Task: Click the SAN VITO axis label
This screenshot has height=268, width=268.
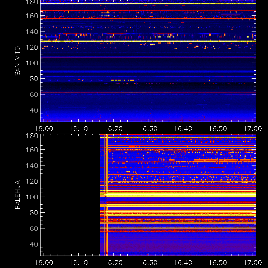Action: [17, 61]
